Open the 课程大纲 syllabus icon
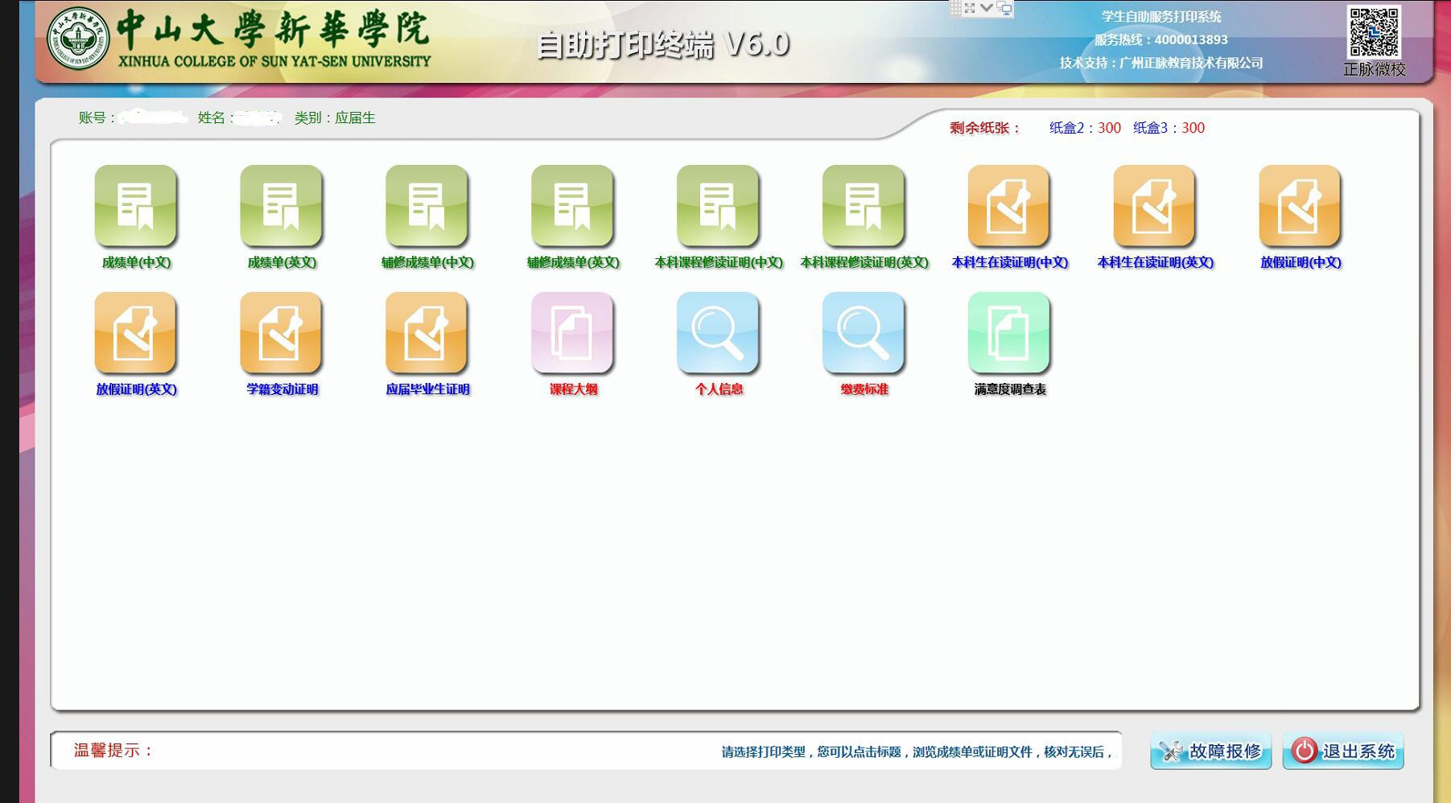 click(x=572, y=333)
